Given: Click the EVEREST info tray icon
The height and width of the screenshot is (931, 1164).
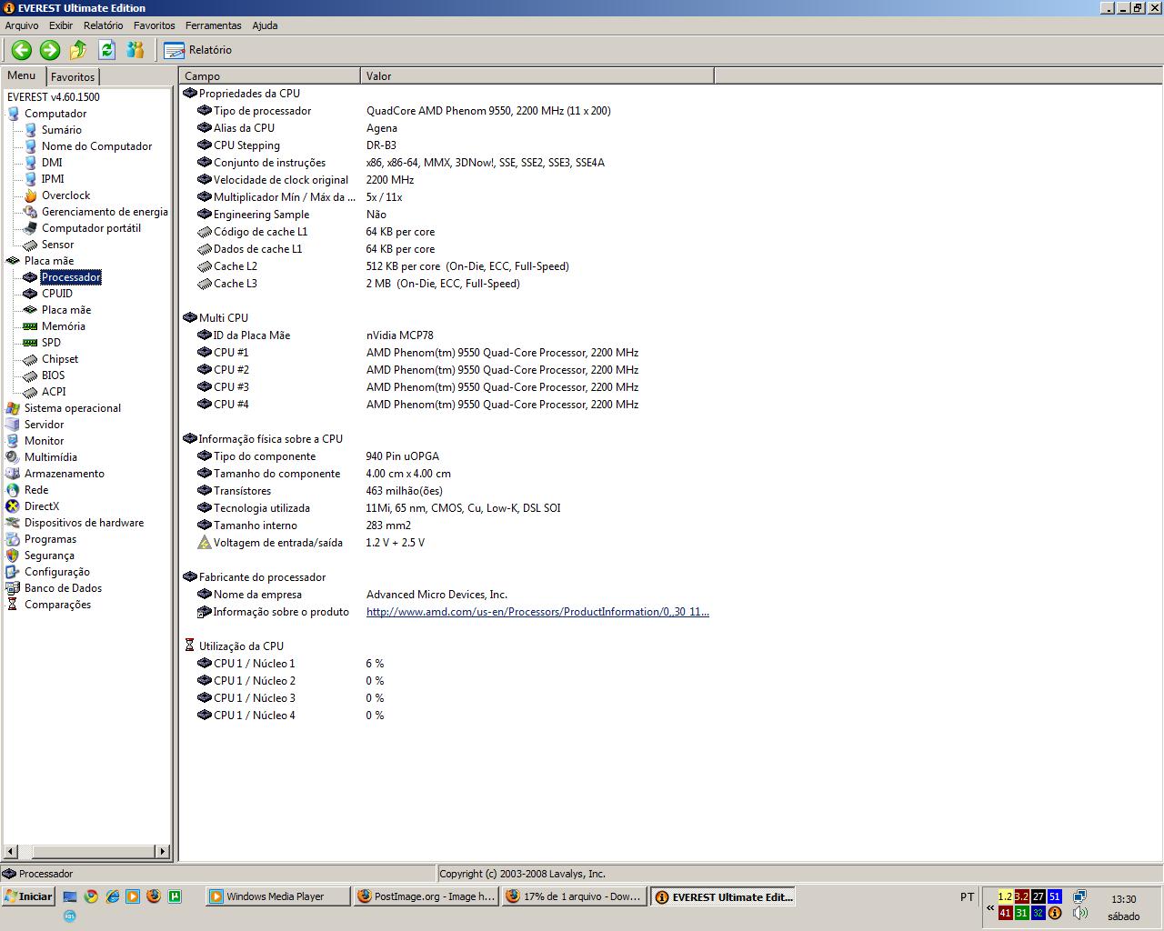Looking at the screenshot, I should (x=1055, y=913).
